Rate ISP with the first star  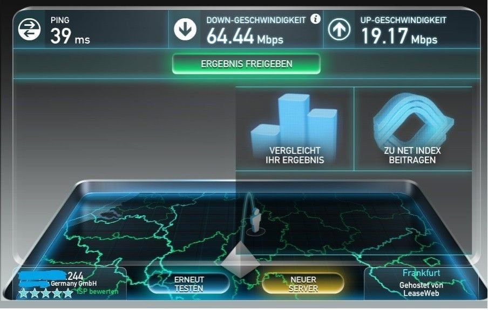[23, 293]
